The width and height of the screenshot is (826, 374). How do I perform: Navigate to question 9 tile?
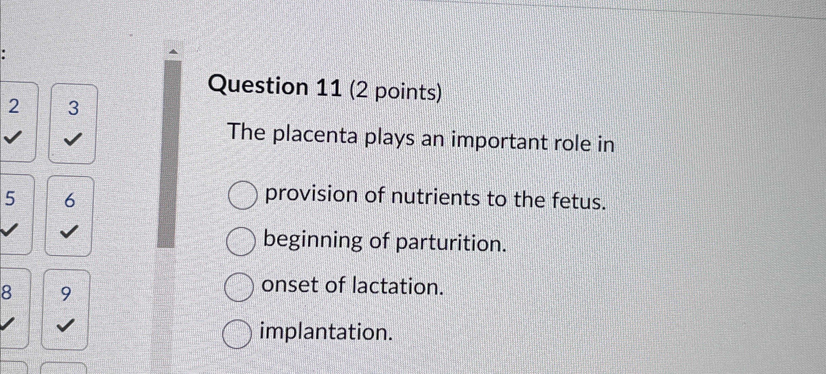click(66, 295)
